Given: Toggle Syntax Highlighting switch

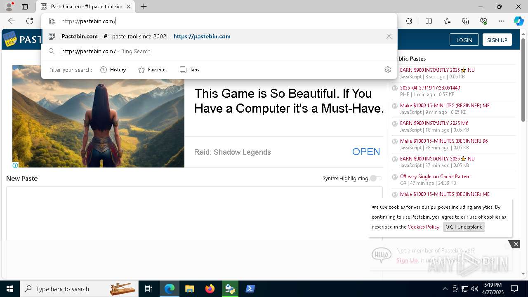Looking at the screenshot, I should [376, 178].
